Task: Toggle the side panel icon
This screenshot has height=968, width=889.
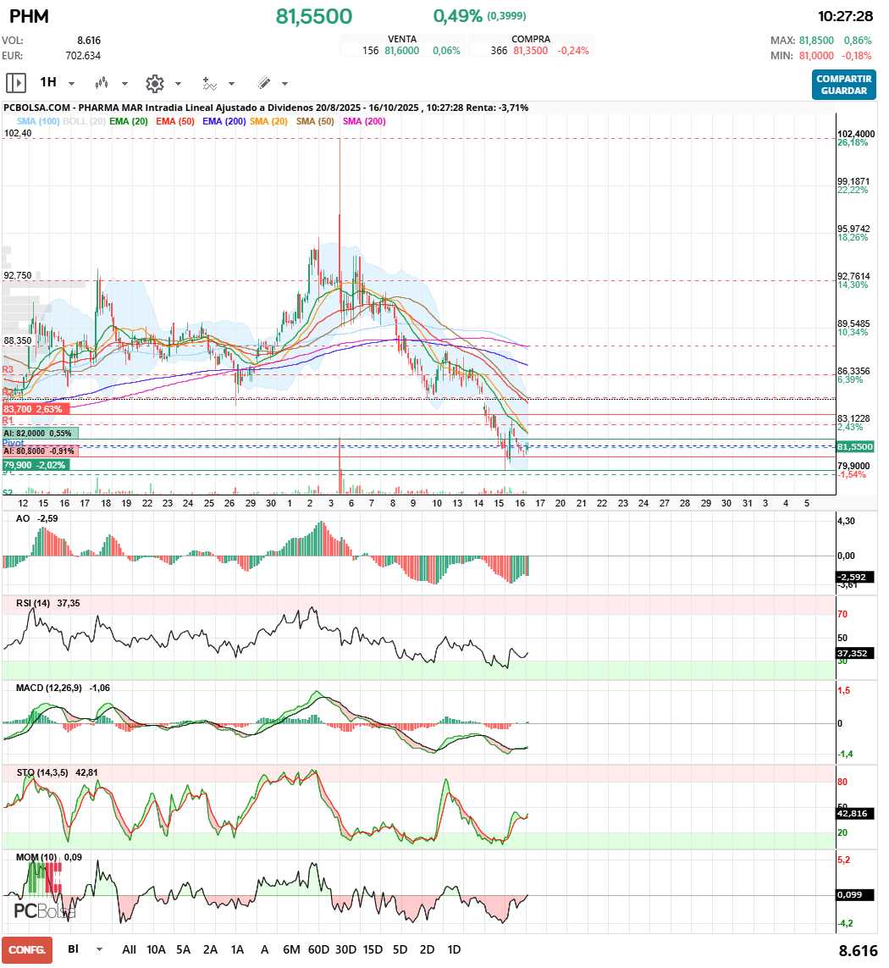Action: [x=15, y=83]
